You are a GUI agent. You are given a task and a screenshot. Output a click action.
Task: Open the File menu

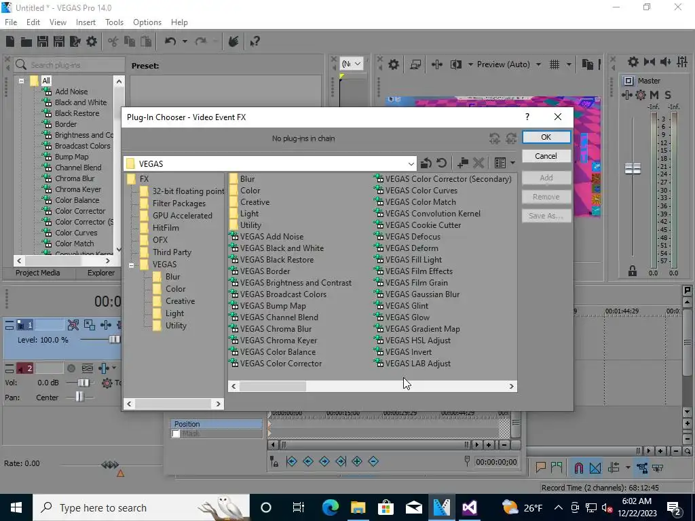click(11, 22)
